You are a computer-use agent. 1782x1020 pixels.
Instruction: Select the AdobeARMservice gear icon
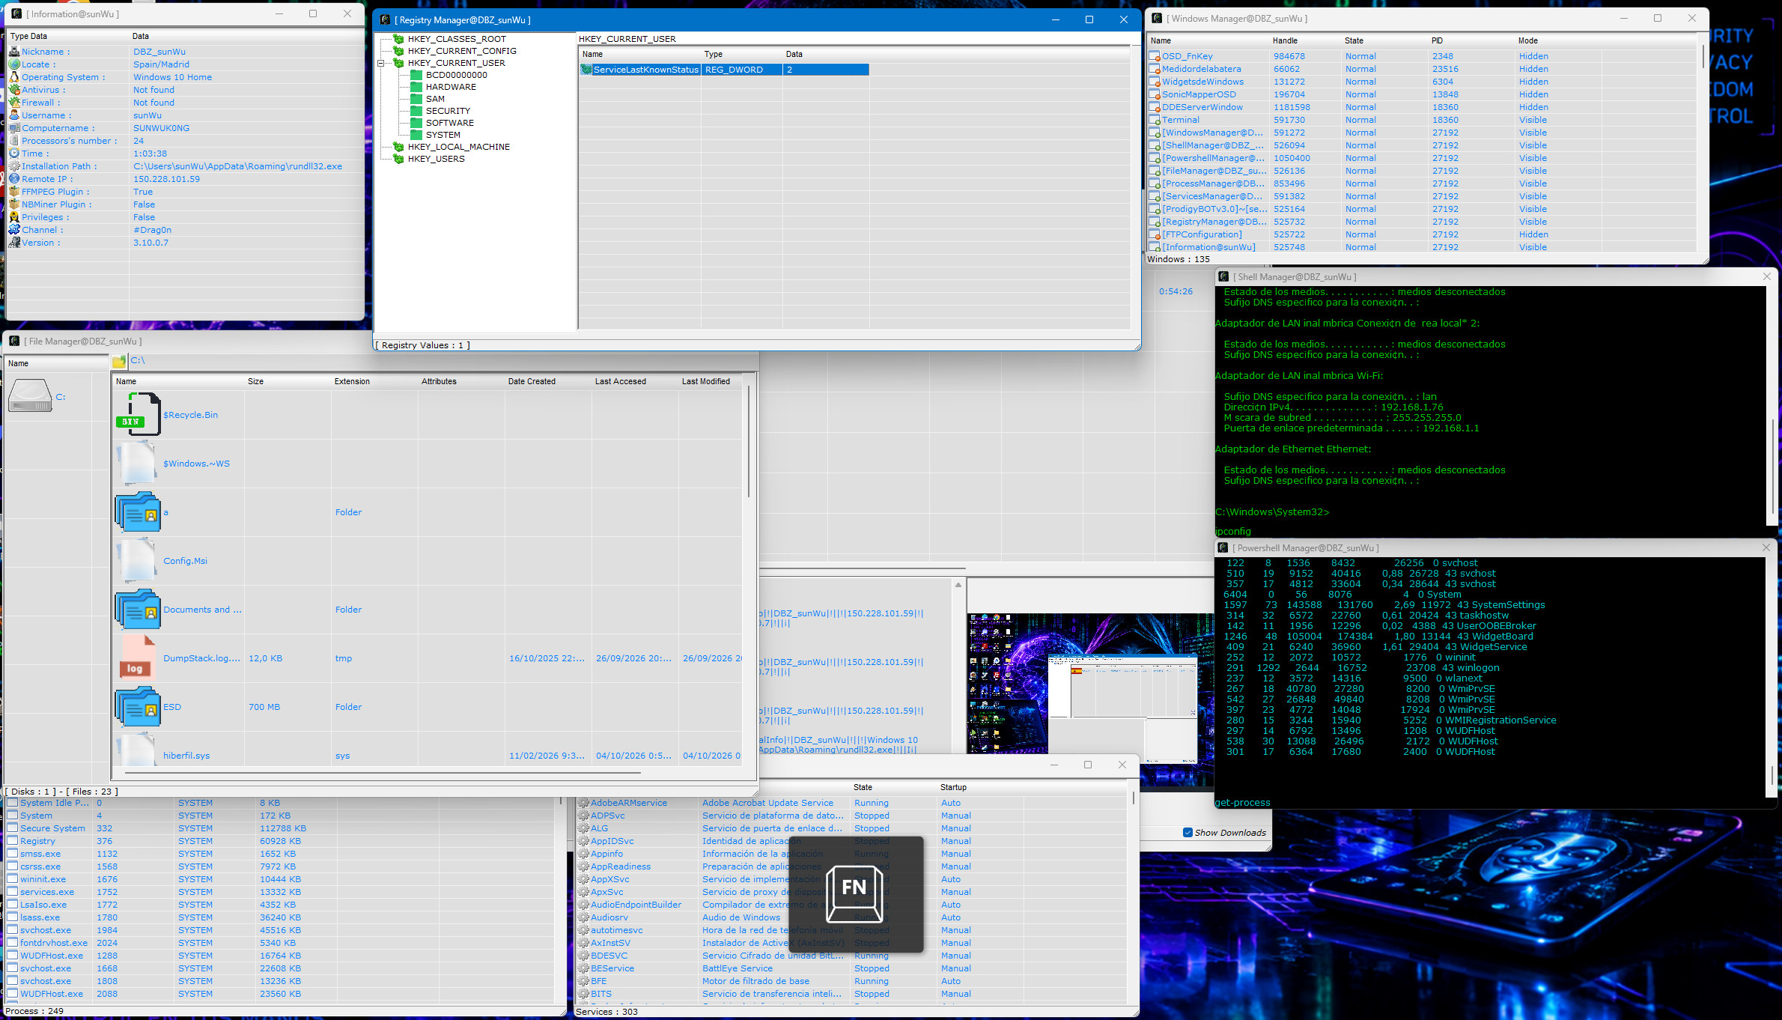[583, 803]
